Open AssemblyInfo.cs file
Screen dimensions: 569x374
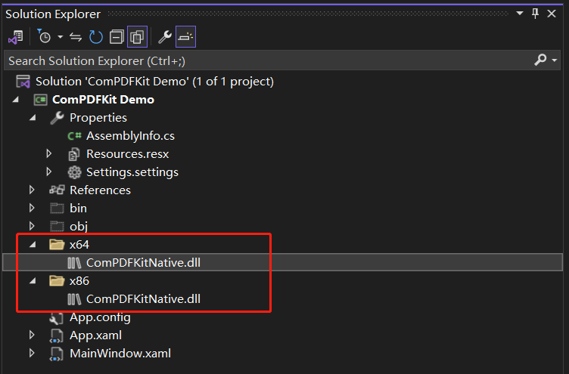(130, 136)
